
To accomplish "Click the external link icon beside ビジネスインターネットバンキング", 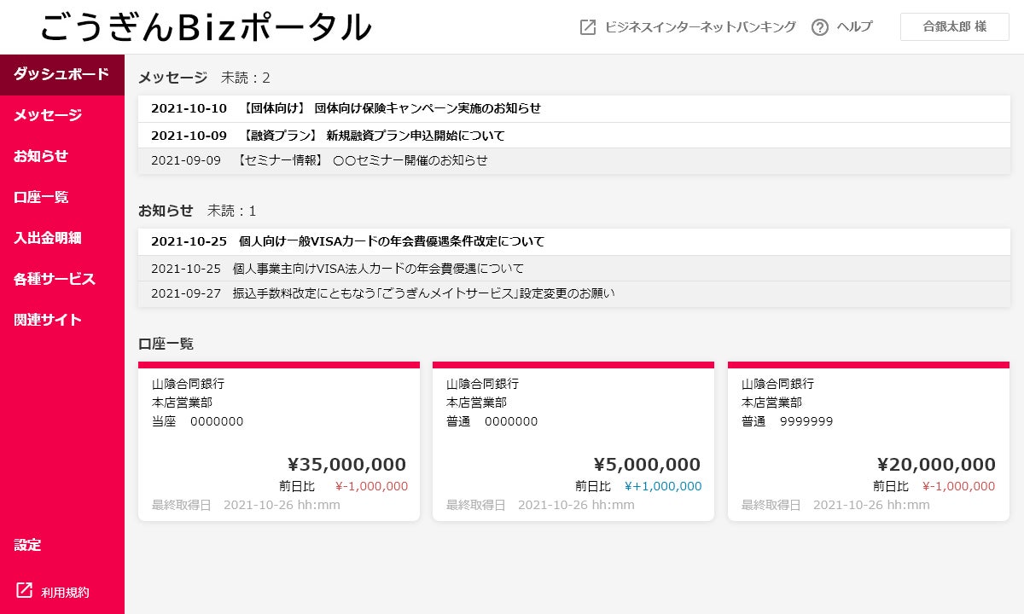I will (x=588, y=27).
